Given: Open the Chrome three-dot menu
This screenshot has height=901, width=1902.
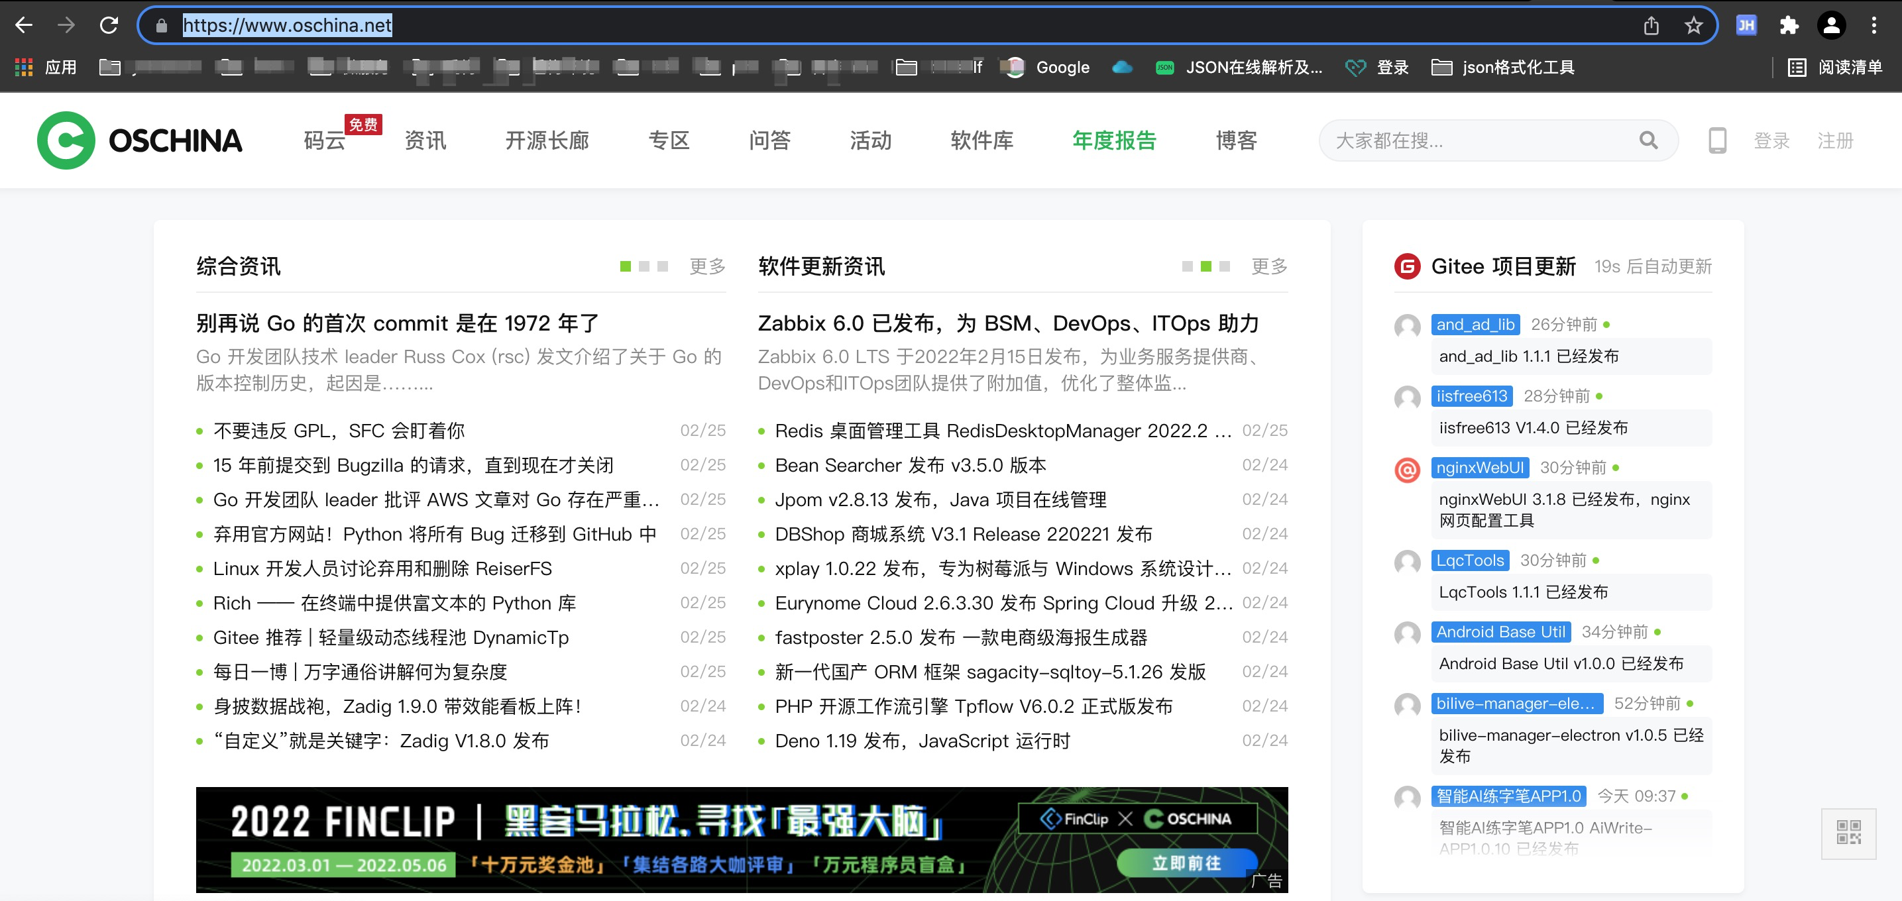Looking at the screenshot, I should (x=1874, y=26).
